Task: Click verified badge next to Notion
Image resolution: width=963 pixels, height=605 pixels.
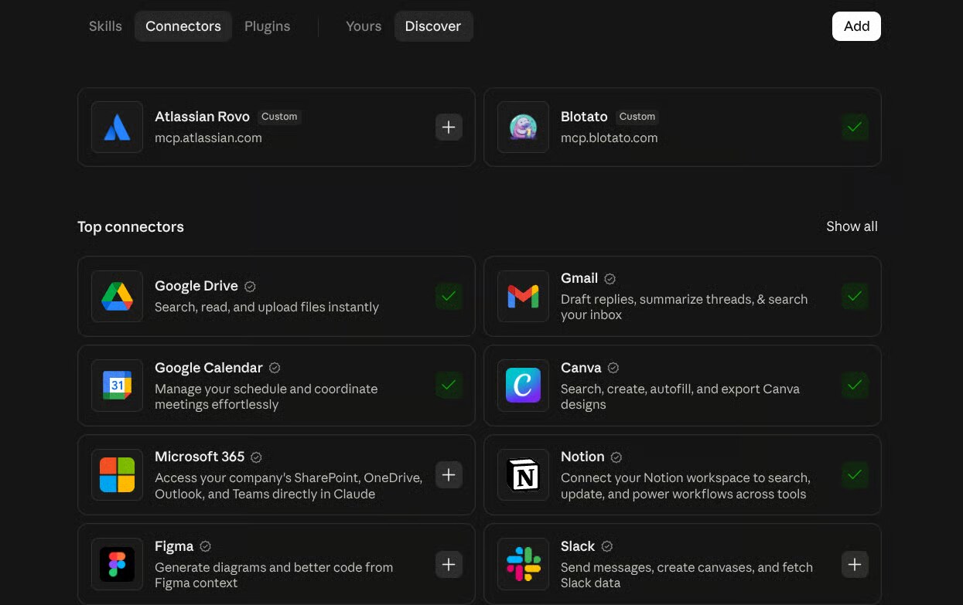Action: (616, 457)
